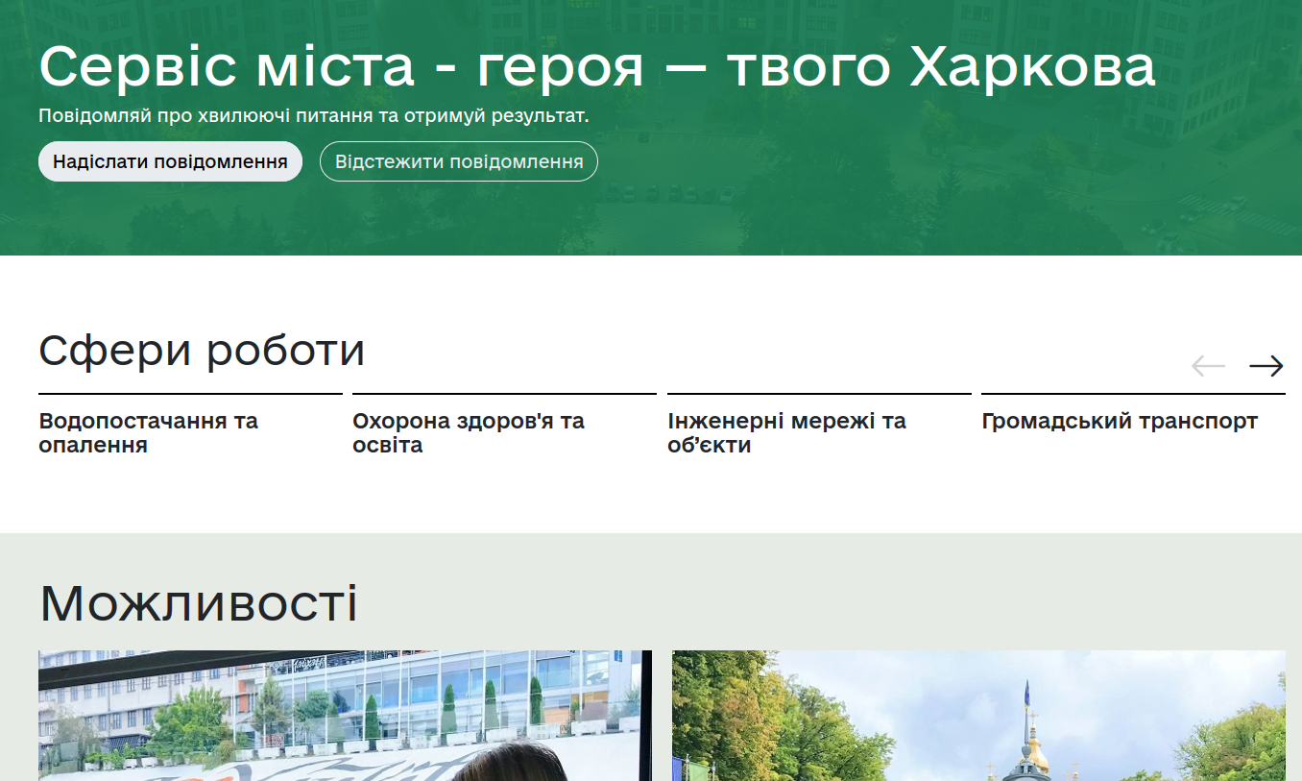Click the Можливості heading
The width and height of the screenshot is (1302, 781).
198,604
